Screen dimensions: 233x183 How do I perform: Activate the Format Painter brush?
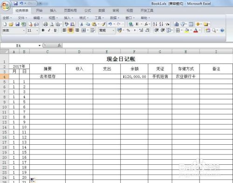click(103, 24)
